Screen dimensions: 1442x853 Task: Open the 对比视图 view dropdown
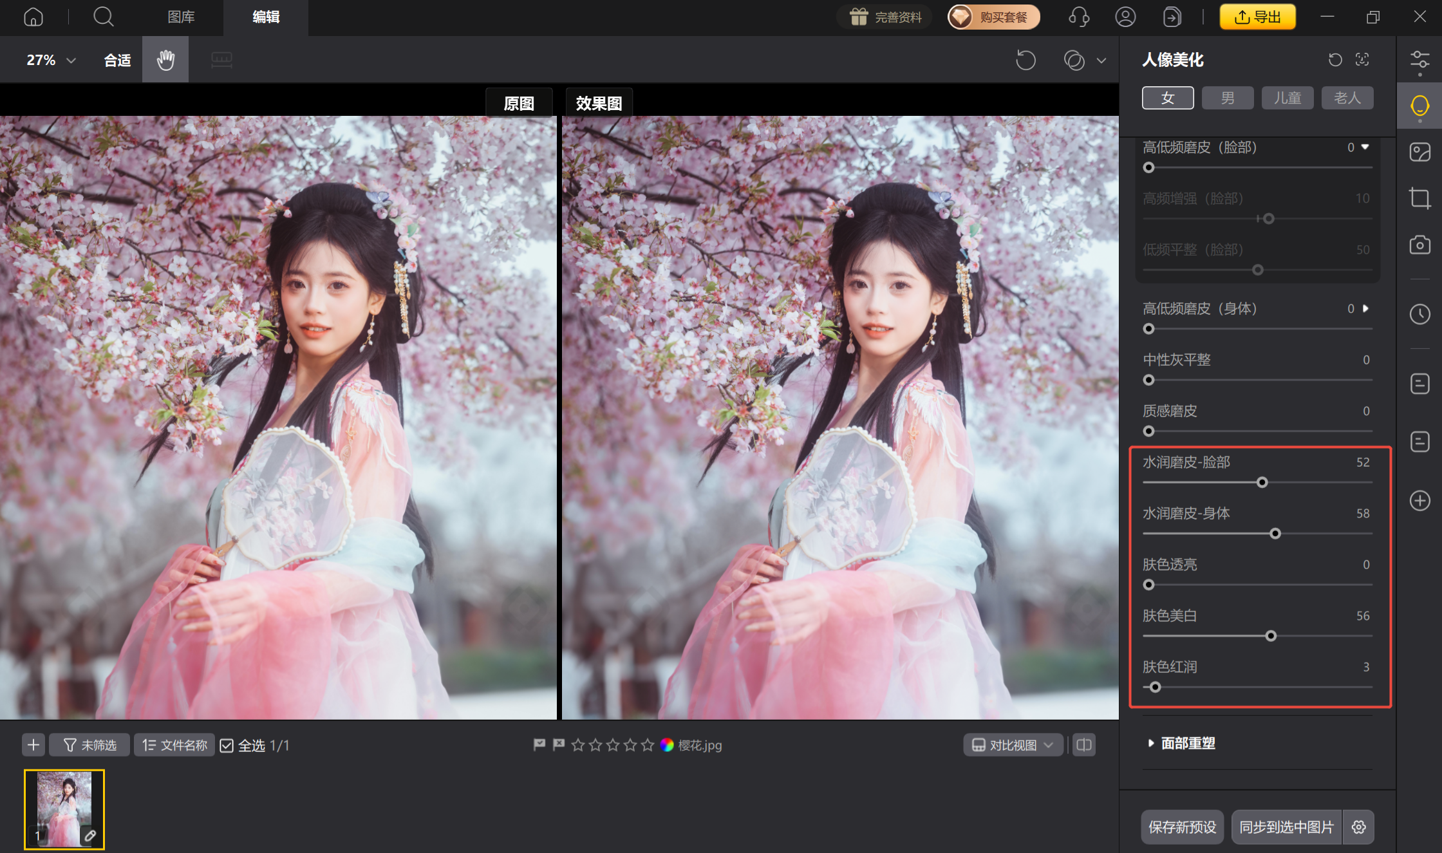point(1013,745)
